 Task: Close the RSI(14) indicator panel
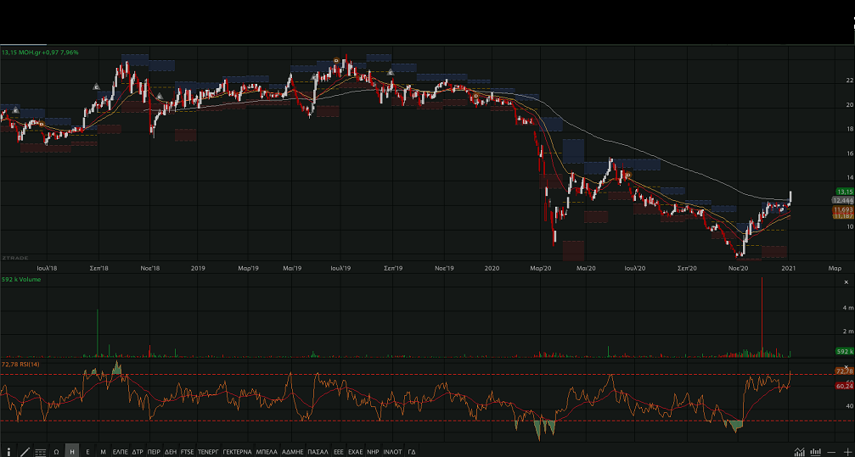click(846, 365)
